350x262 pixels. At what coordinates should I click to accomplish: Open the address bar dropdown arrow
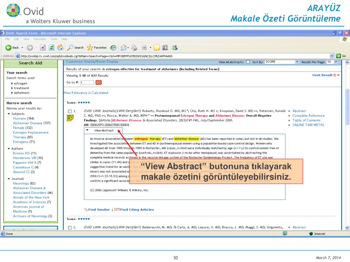(x=332, y=56)
